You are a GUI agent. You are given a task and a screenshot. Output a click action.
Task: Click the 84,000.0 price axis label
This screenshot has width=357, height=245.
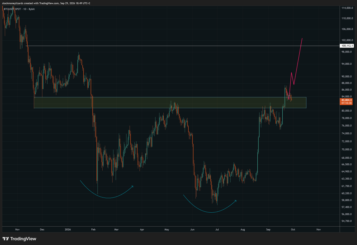[347, 97]
